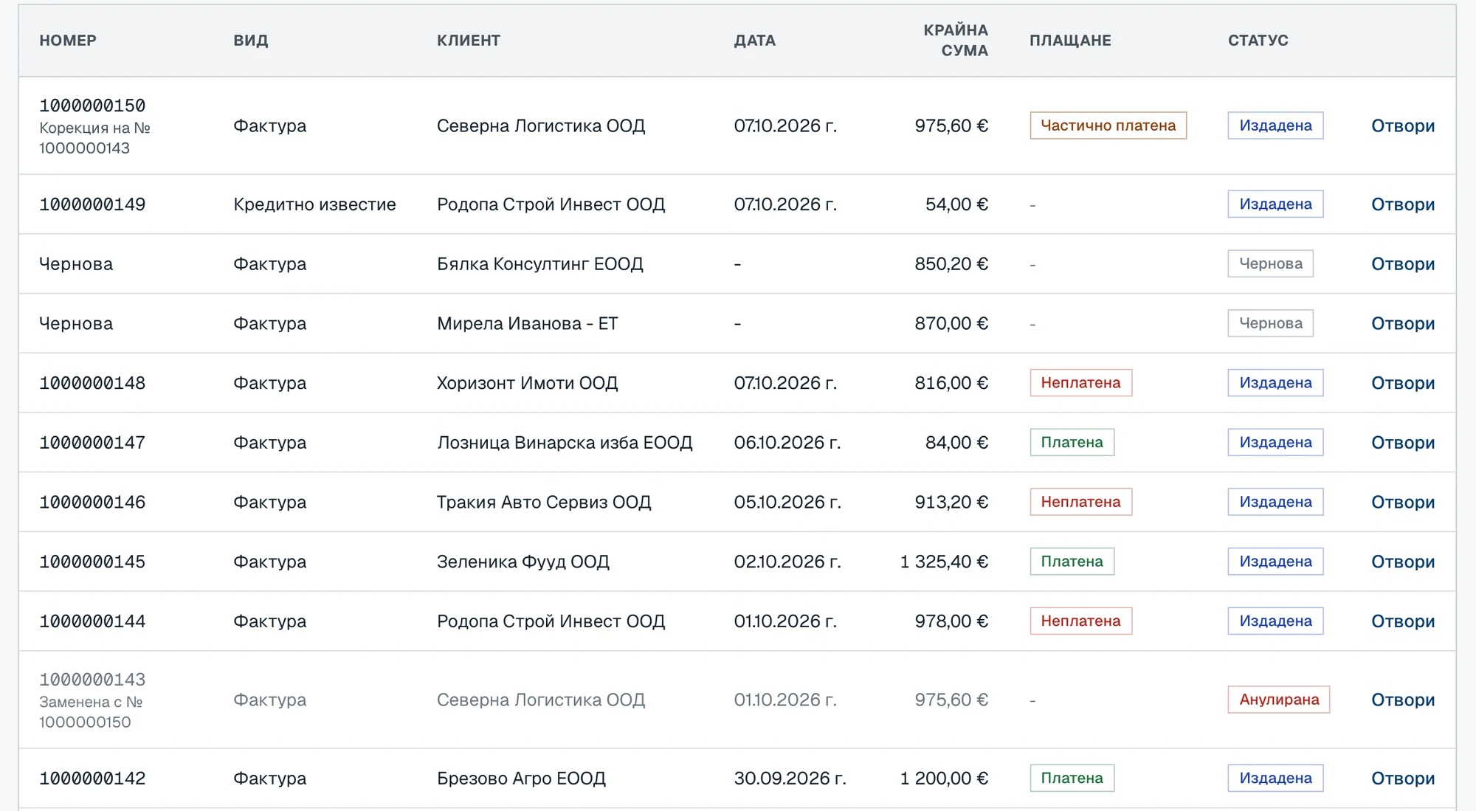This screenshot has height=811, width=1476.
Task: Click client name Лозница Винарска изба ЕООД
Action: click(x=565, y=443)
